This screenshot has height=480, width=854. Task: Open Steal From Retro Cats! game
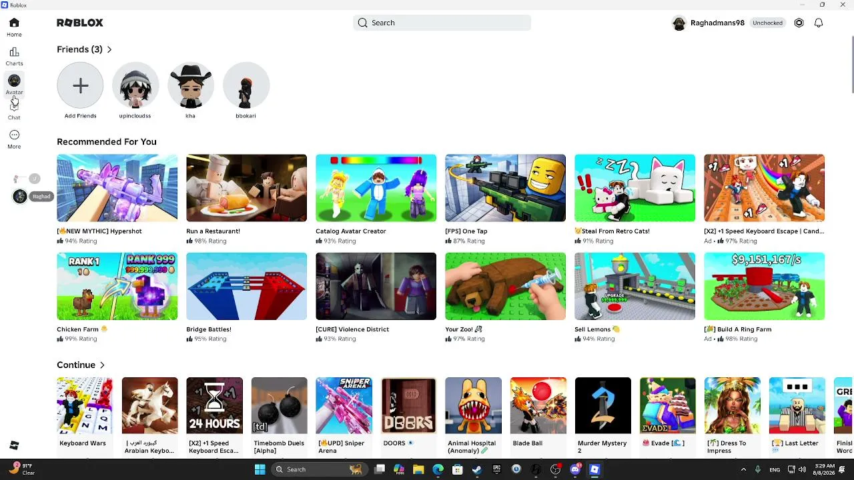tap(634, 188)
